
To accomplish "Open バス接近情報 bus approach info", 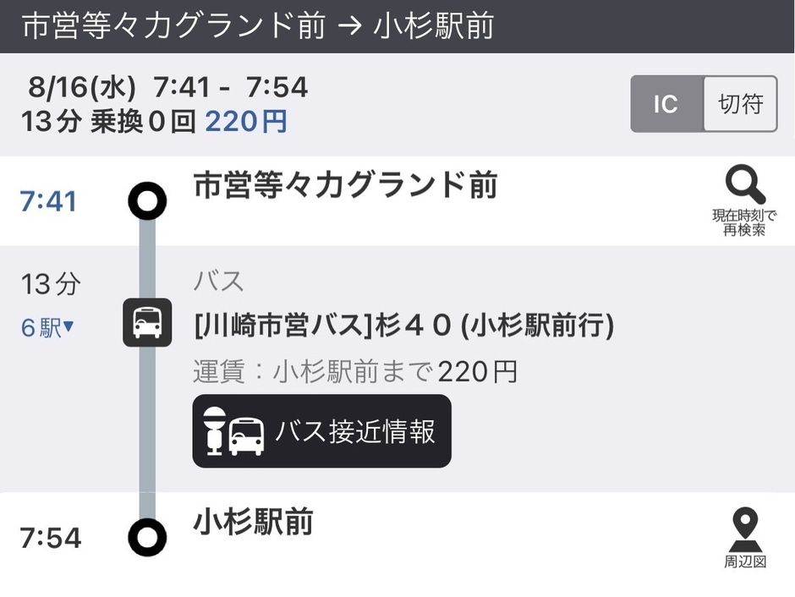I will tap(321, 432).
